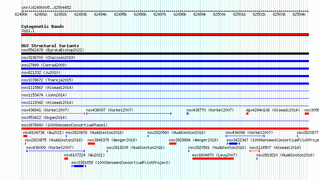Click the long red bar under esv2676640
Screen dimensions: 319x180
tap(165, 129)
